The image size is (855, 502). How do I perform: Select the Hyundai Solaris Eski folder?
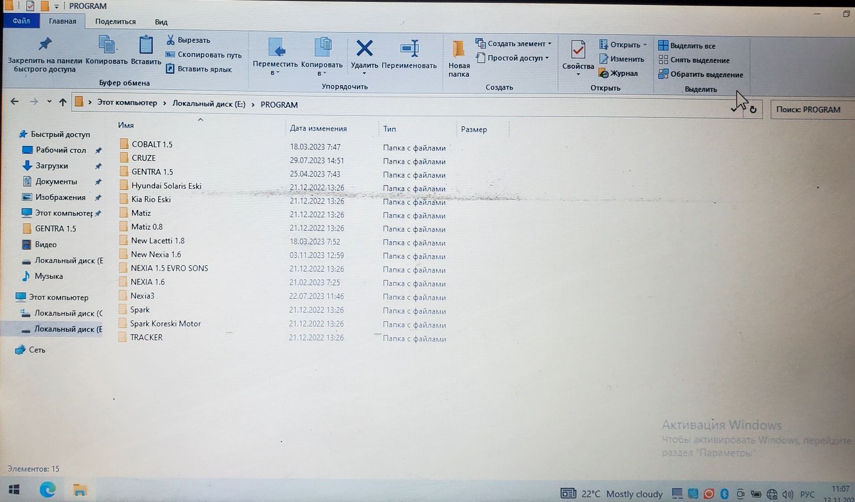click(160, 186)
